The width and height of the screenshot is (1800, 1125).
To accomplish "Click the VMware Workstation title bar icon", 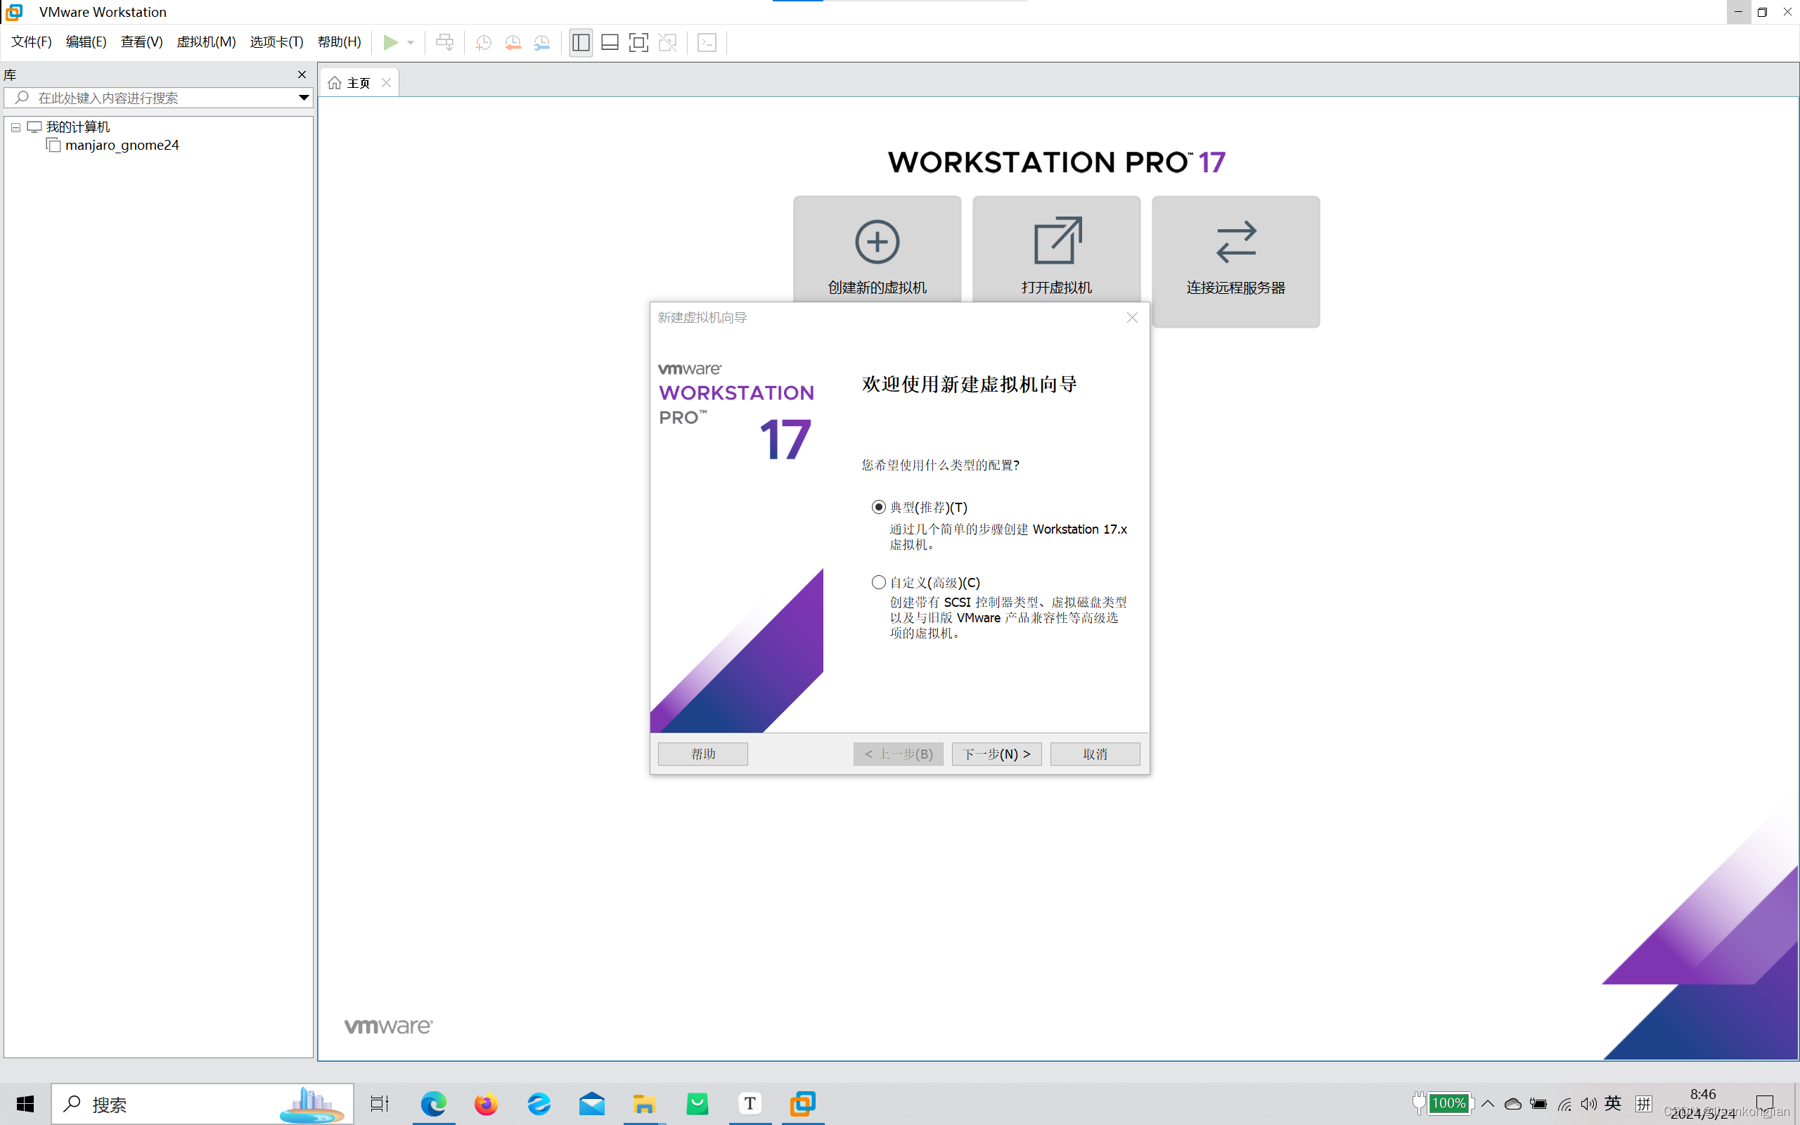I will tap(14, 12).
